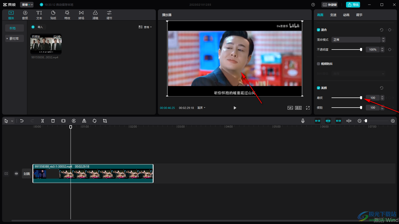Open the 菜单 menu dropdown
The image size is (399, 224).
click(27, 5)
